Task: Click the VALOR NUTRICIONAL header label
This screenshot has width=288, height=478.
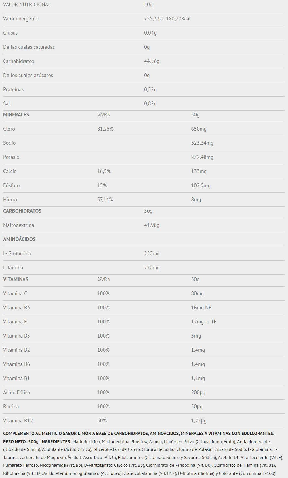Action: (27, 5)
